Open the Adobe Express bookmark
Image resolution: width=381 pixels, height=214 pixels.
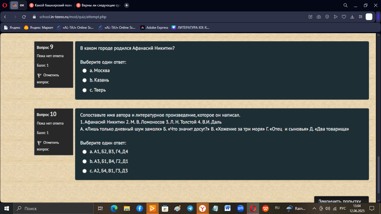click(x=154, y=28)
